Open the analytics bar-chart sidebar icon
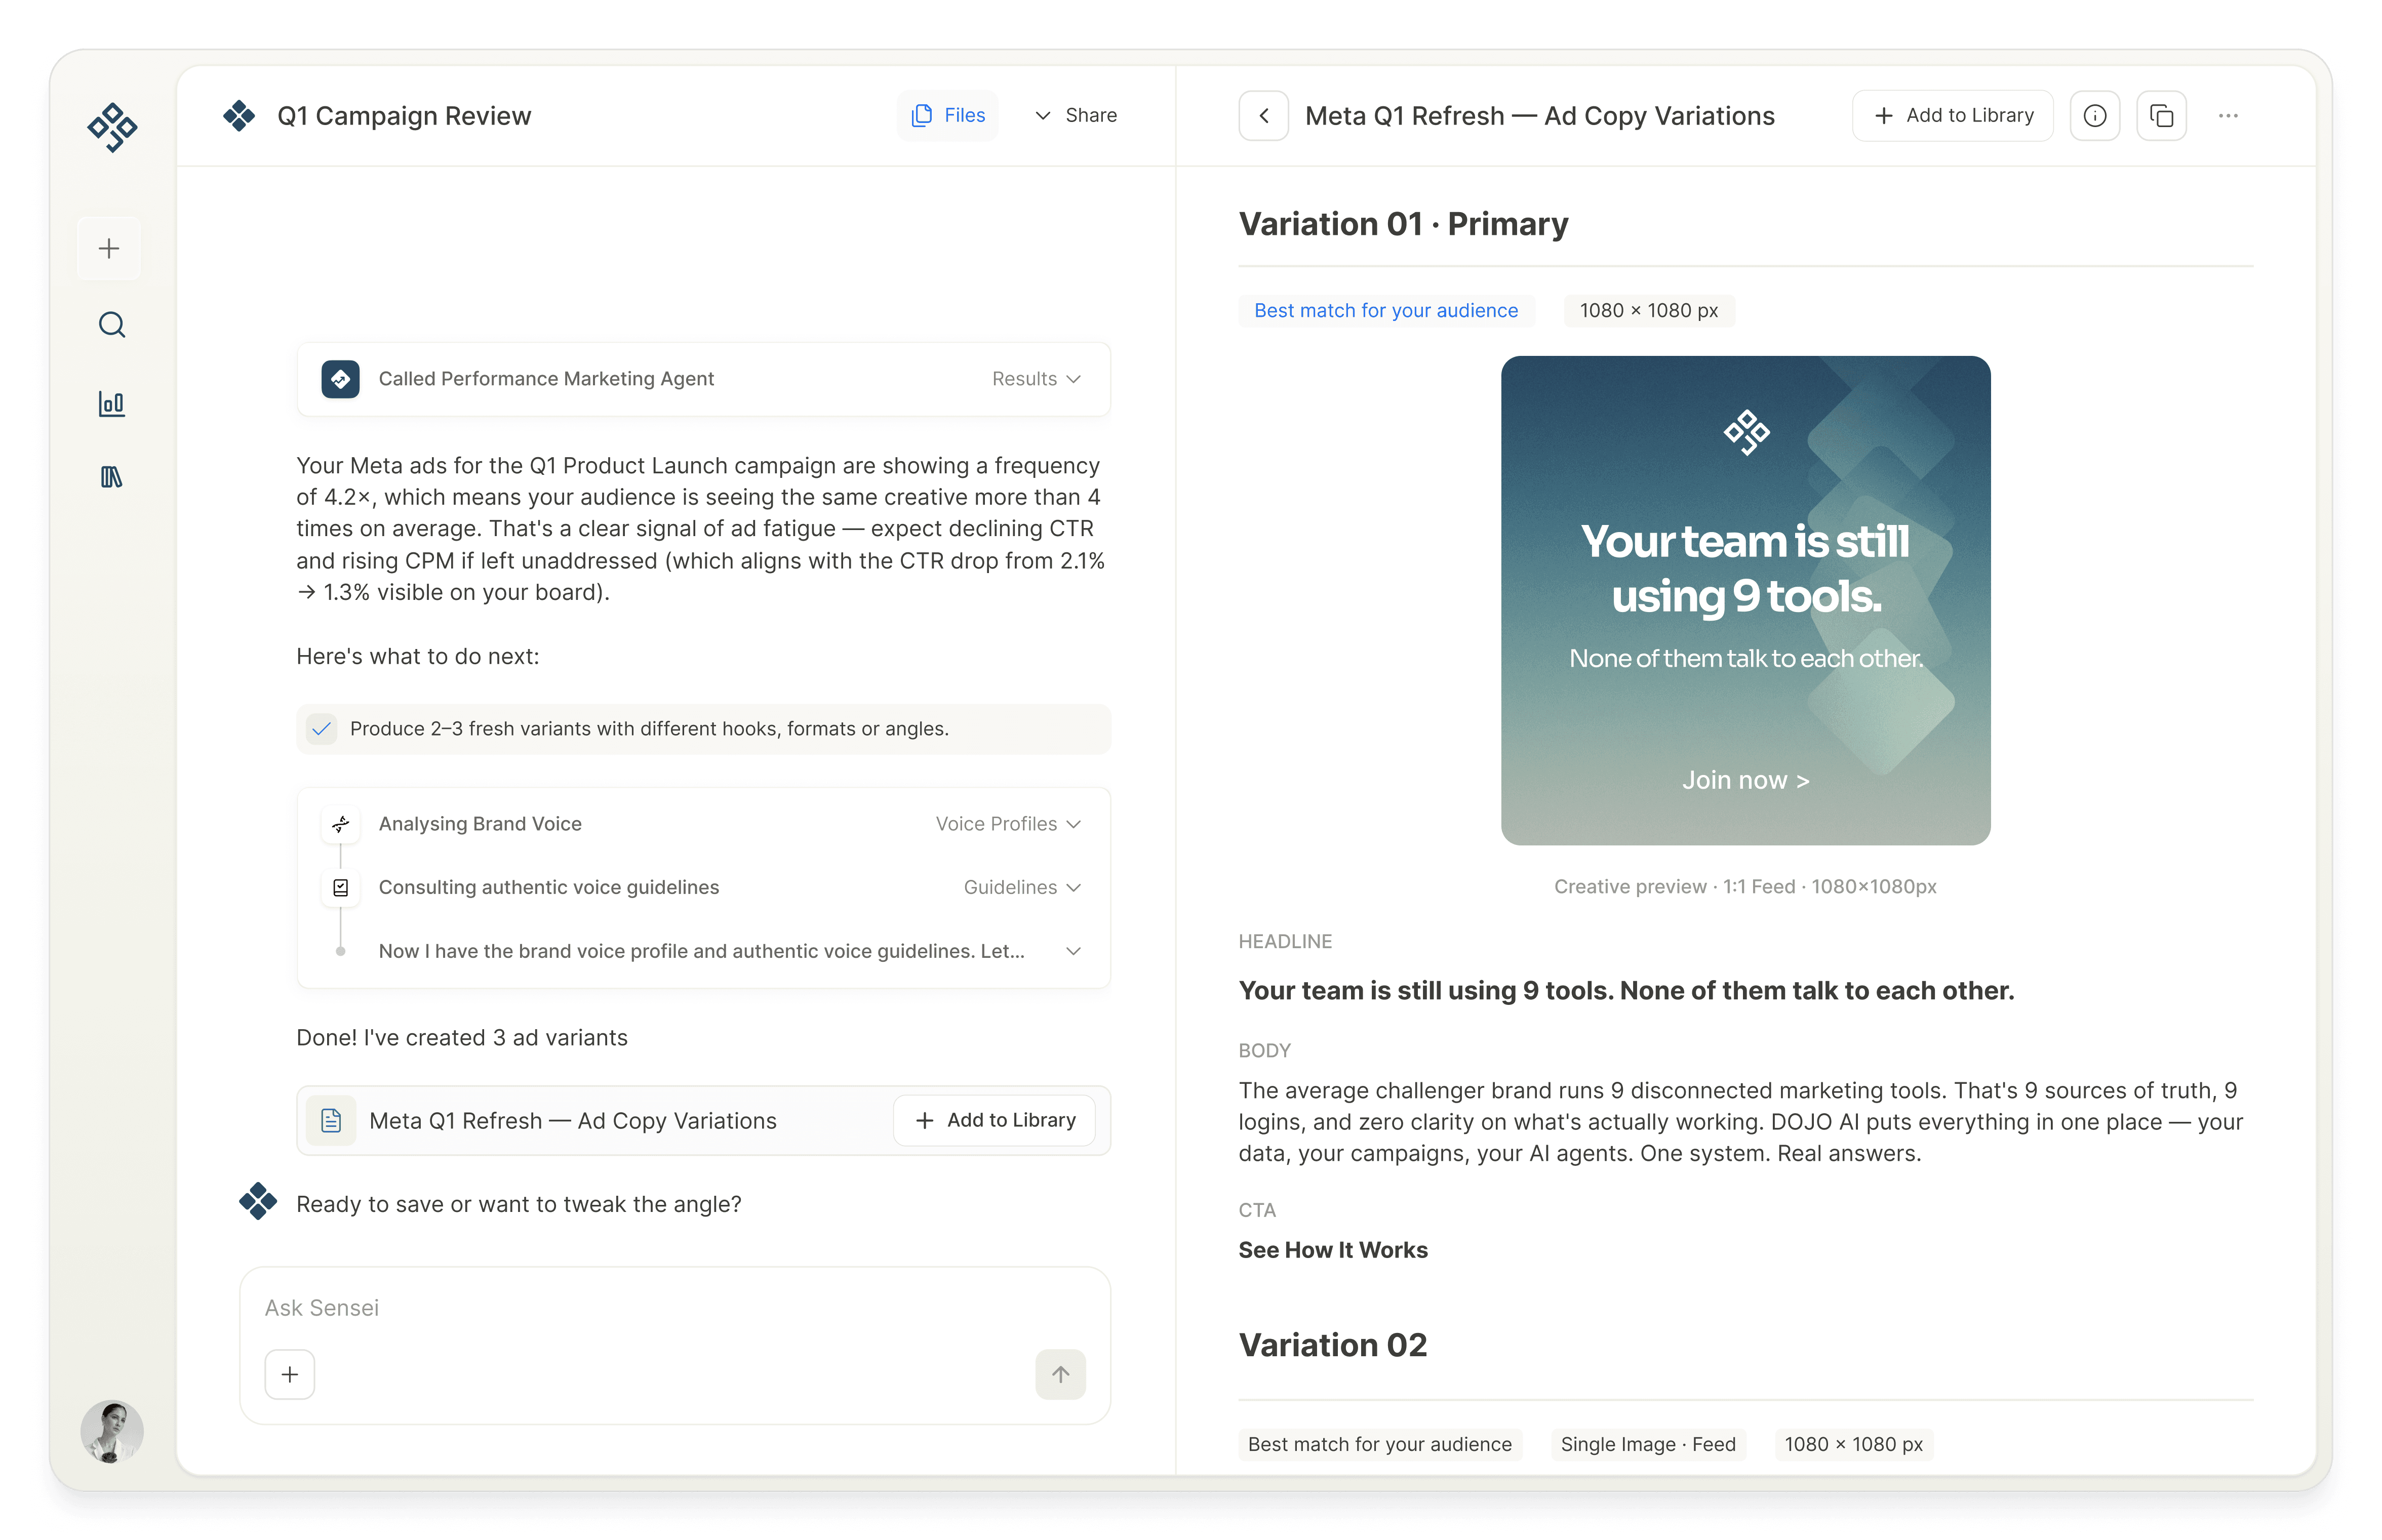 tap(111, 403)
